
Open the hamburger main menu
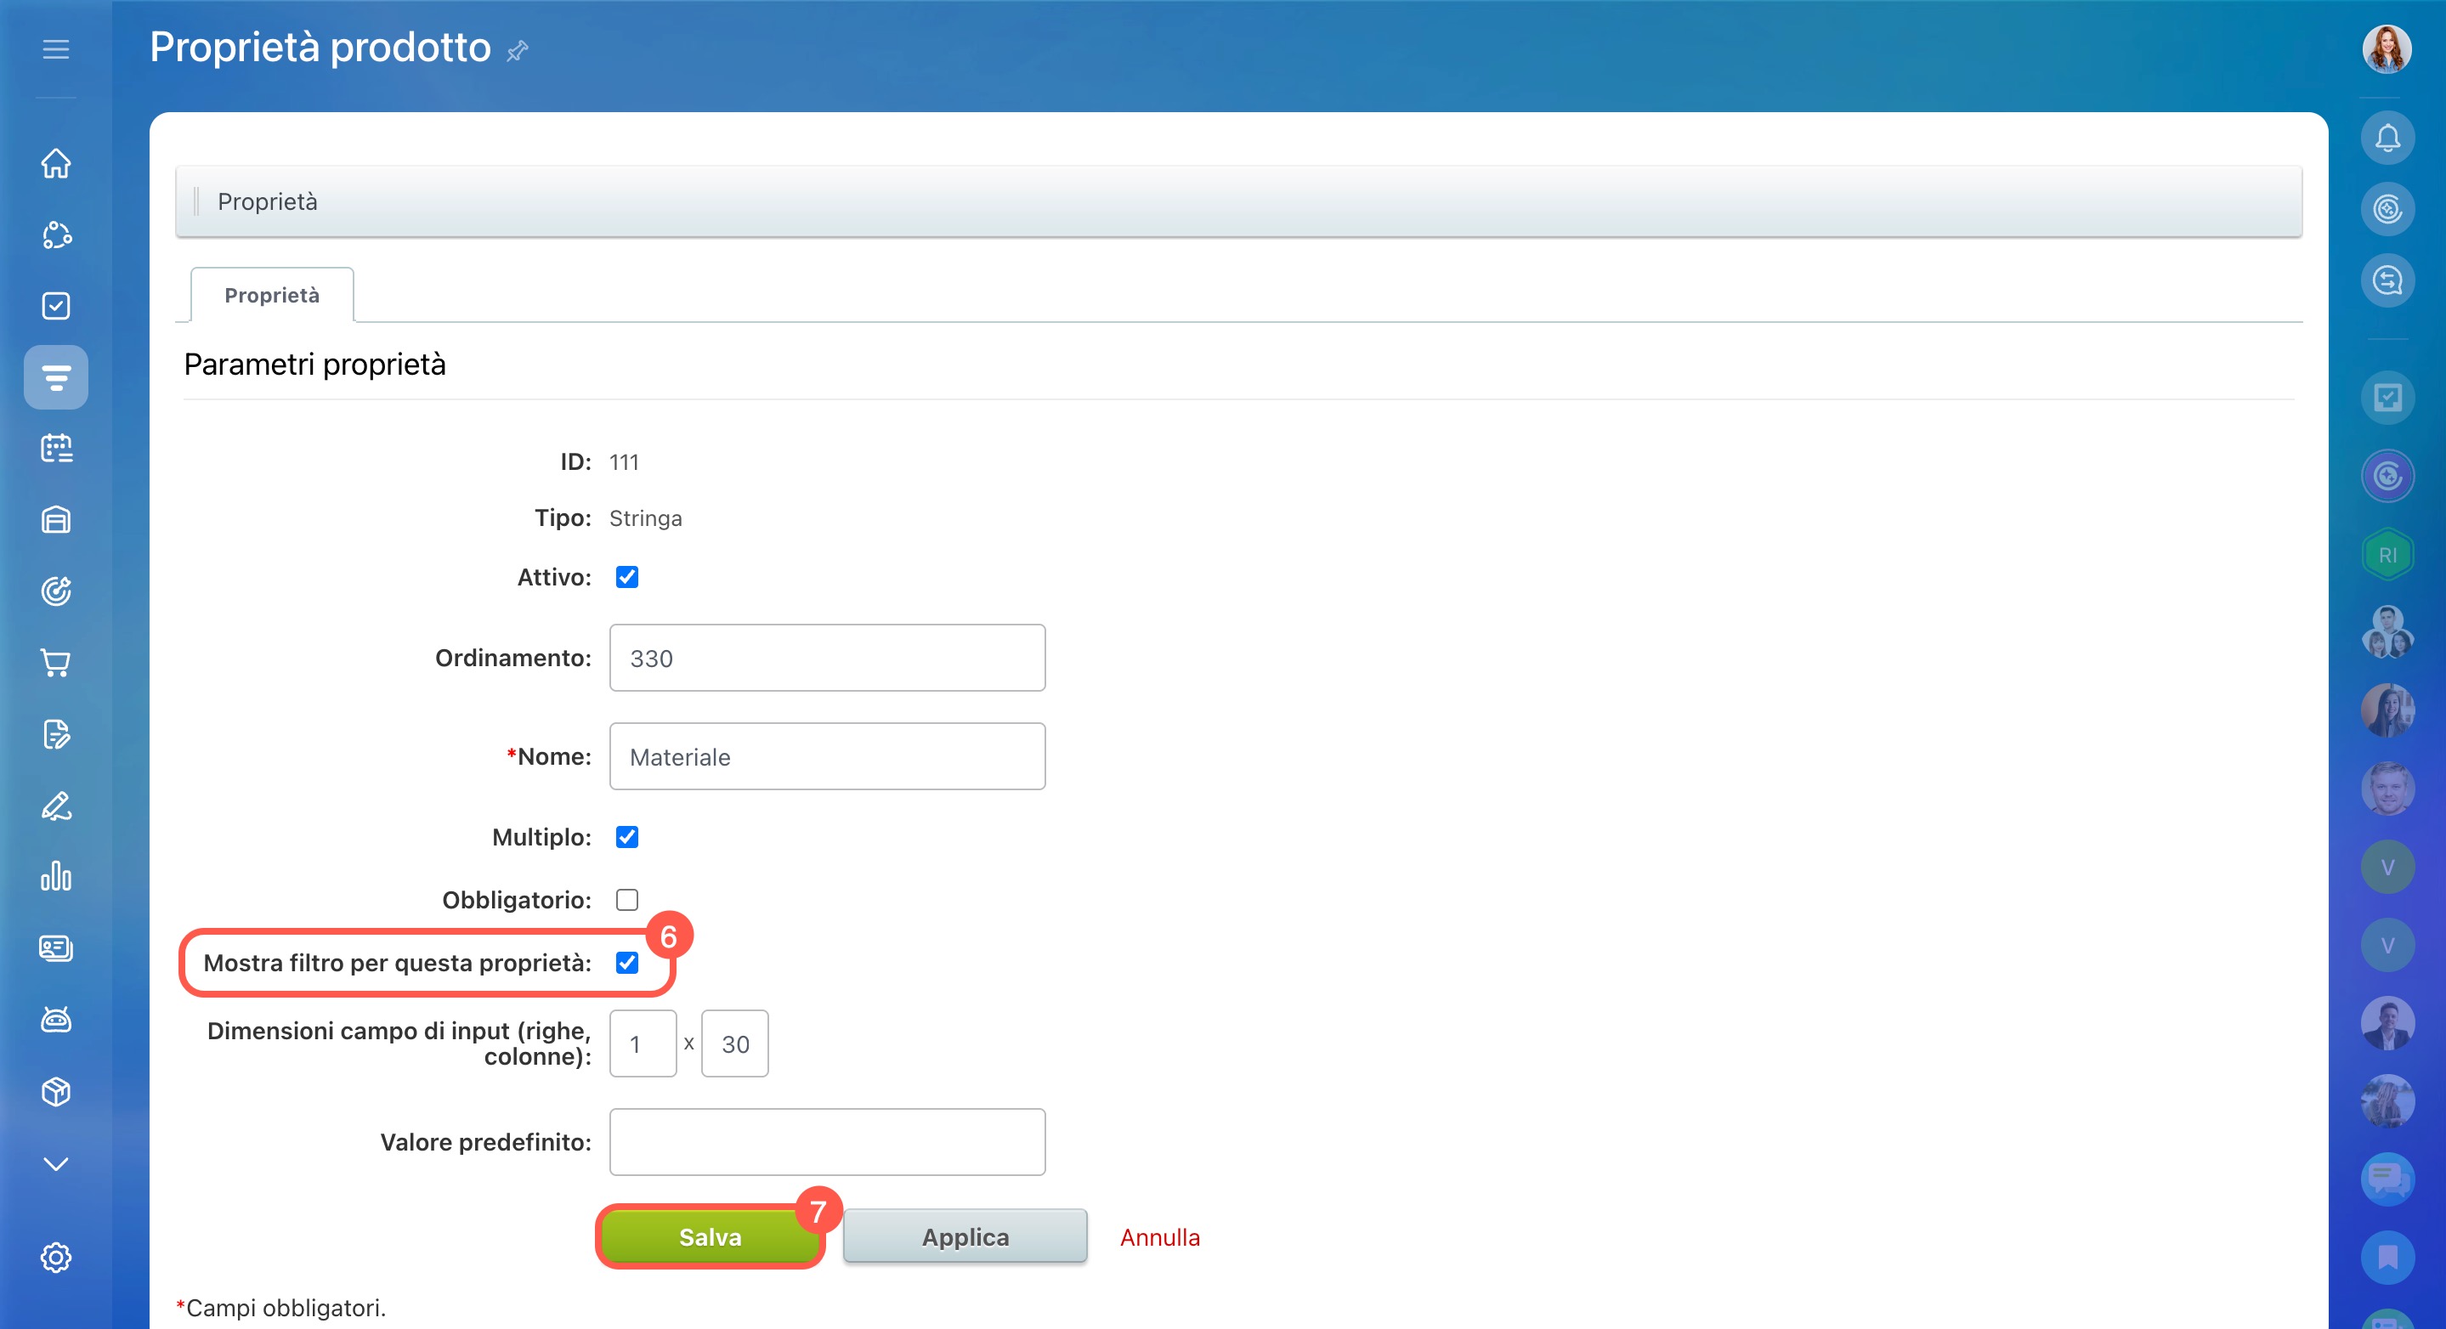point(56,49)
